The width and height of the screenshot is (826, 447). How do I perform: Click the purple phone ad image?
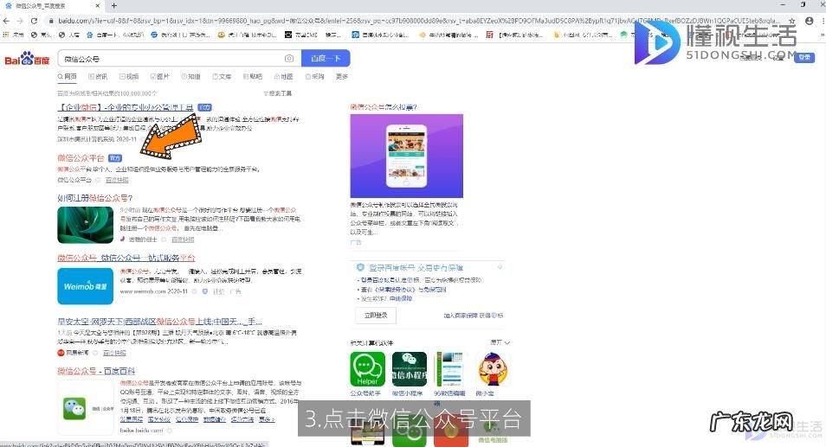(x=407, y=156)
